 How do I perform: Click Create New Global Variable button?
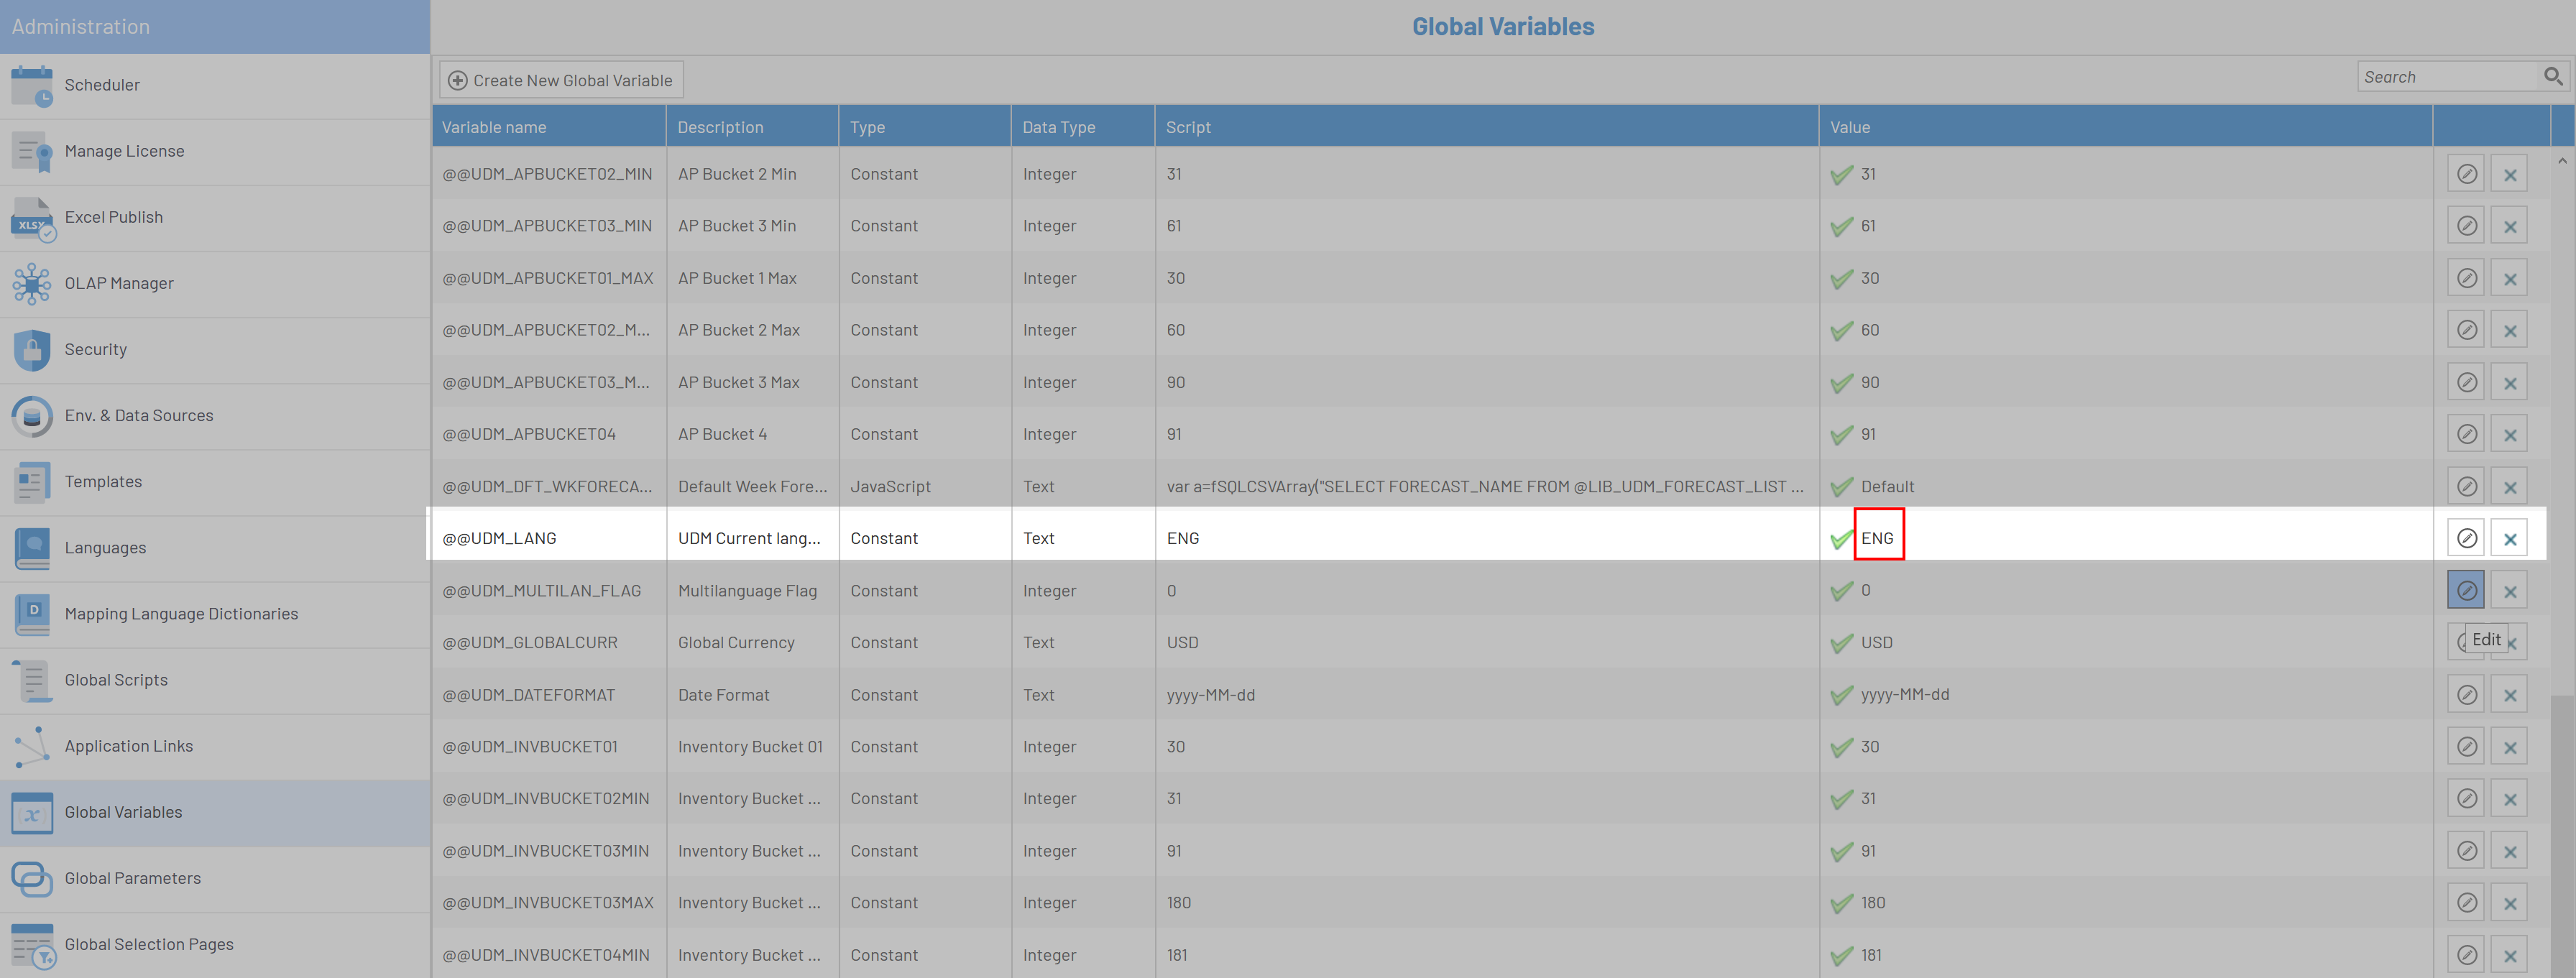(561, 80)
